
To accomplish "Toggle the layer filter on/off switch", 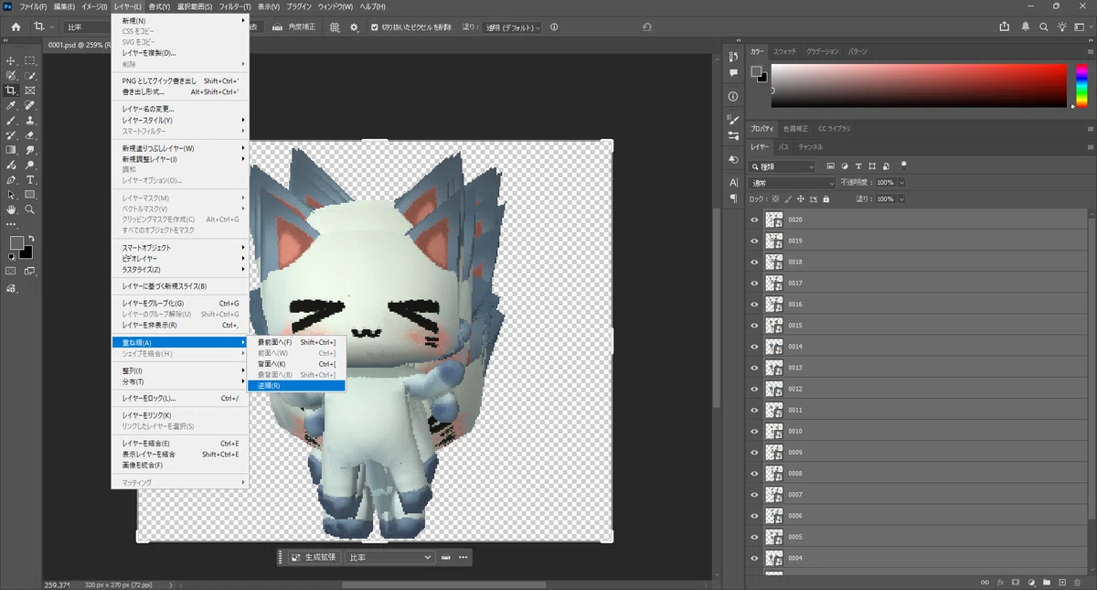I will tap(903, 166).
